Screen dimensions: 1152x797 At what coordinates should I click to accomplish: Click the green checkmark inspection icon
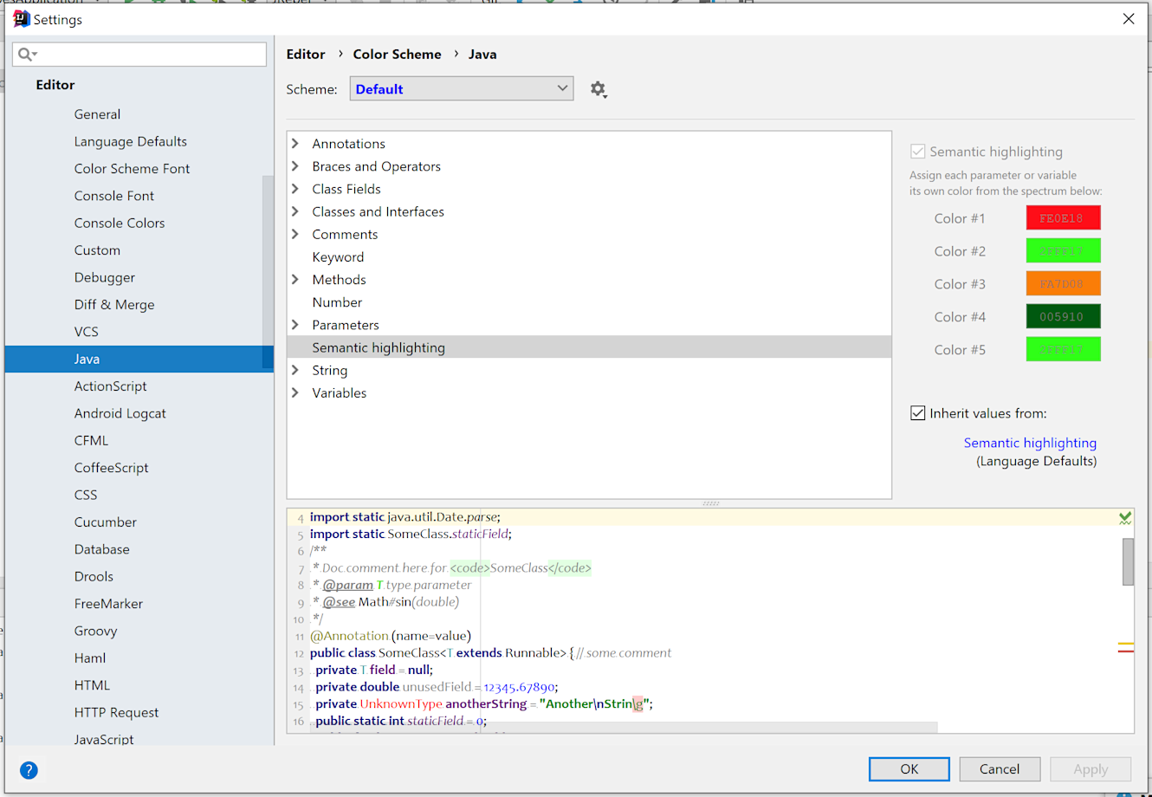[x=1125, y=518]
